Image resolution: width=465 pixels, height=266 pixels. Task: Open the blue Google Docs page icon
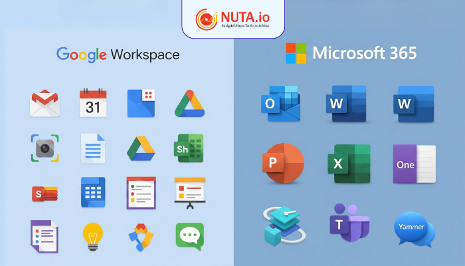coord(93,148)
